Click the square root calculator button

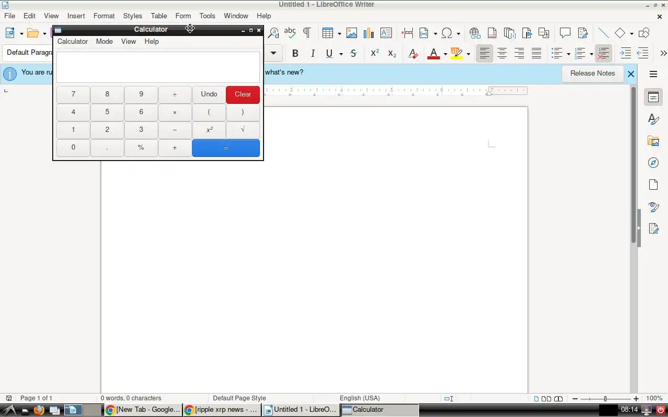click(x=243, y=130)
